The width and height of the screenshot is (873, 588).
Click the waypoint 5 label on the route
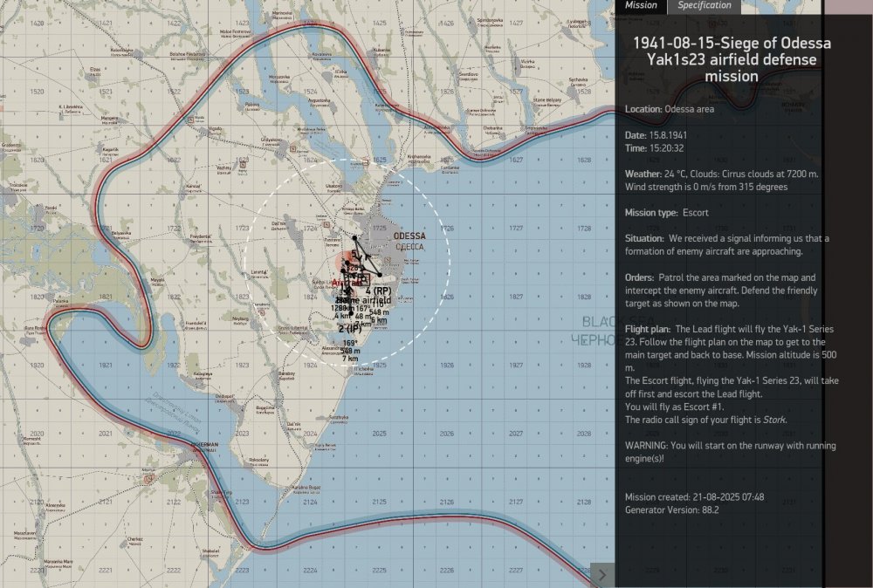pyautogui.click(x=354, y=254)
